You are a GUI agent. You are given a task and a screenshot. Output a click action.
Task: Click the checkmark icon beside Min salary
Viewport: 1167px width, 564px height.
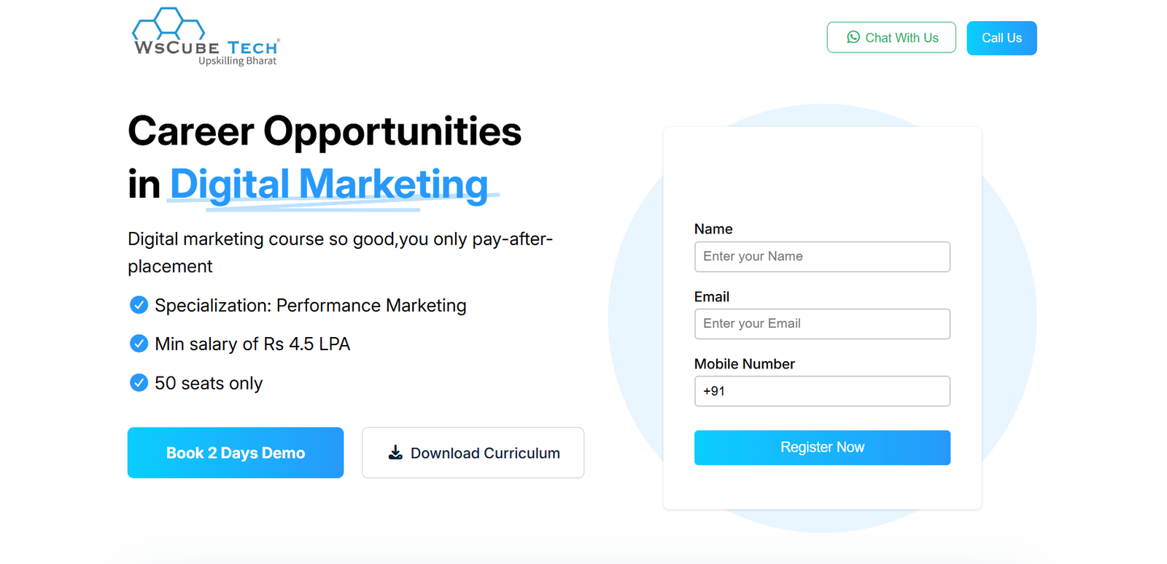click(x=139, y=344)
